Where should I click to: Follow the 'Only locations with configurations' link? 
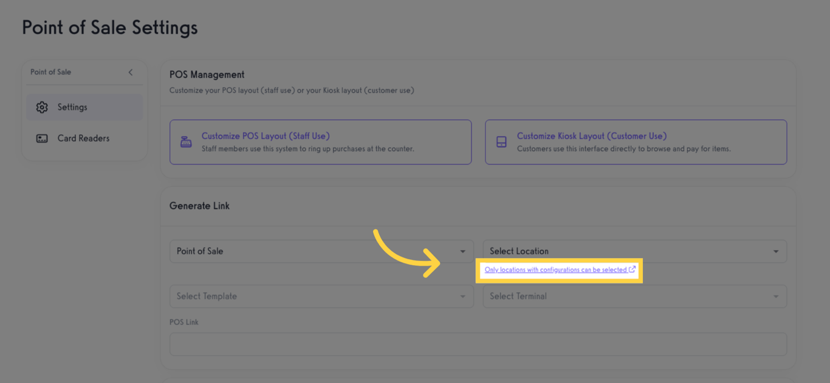tap(555, 269)
